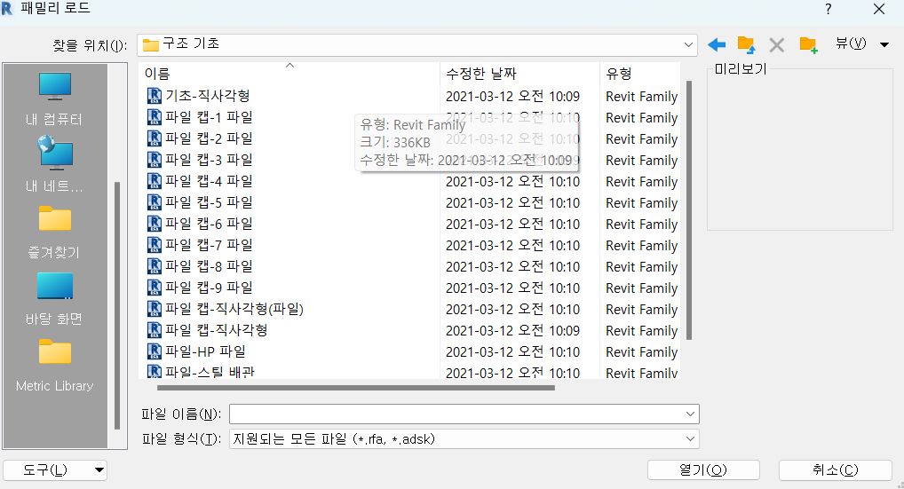Open the 도구(L) tools dropdown
Image resolution: width=904 pixels, height=489 pixels.
tap(55, 470)
